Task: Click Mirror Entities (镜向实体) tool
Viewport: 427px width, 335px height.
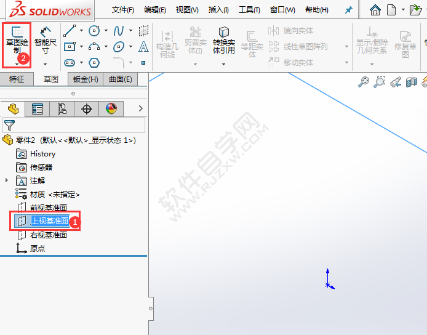Action: 291,31
